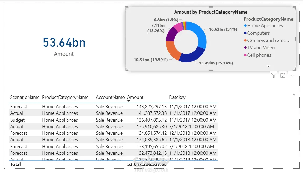Sort by AccountName column header
This screenshot has height=173, width=303.
click(x=110, y=97)
